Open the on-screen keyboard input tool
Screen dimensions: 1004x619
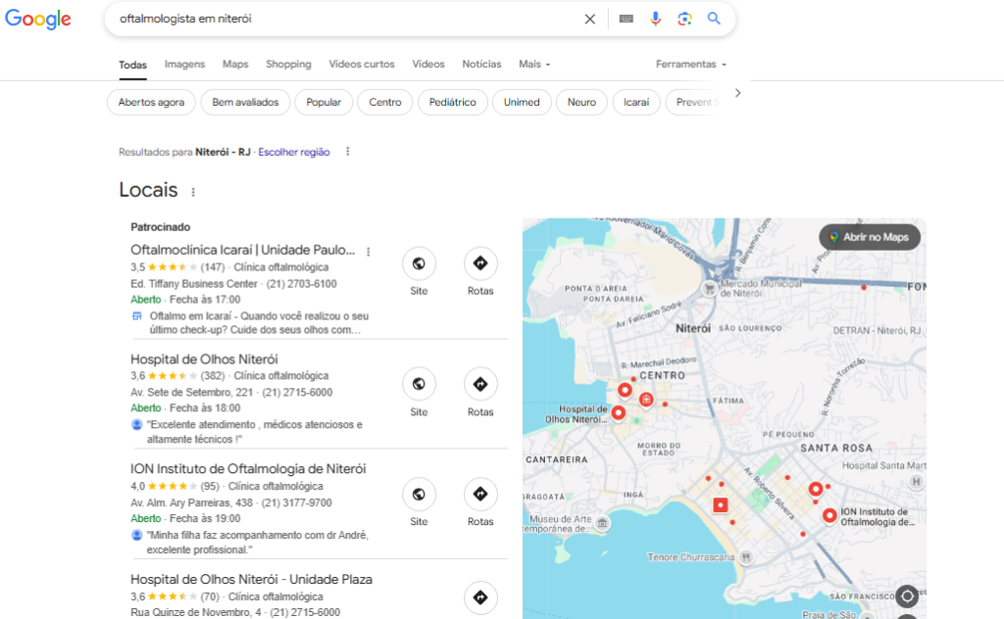click(627, 20)
